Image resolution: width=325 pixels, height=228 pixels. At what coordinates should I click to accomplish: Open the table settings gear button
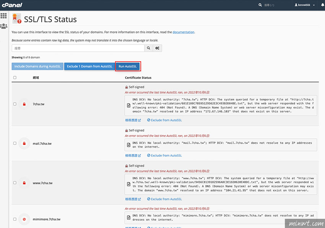click(x=157, y=48)
